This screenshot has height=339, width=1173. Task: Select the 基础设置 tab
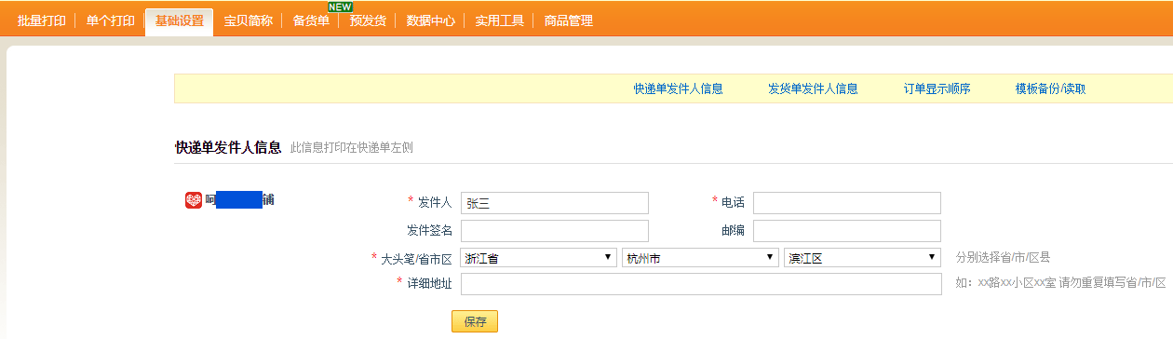pyautogui.click(x=179, y=20)
